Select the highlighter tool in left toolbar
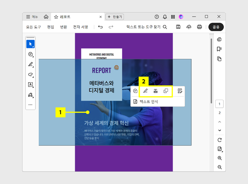The width and height of the screenshot is (248, 184). click(30, 64)
